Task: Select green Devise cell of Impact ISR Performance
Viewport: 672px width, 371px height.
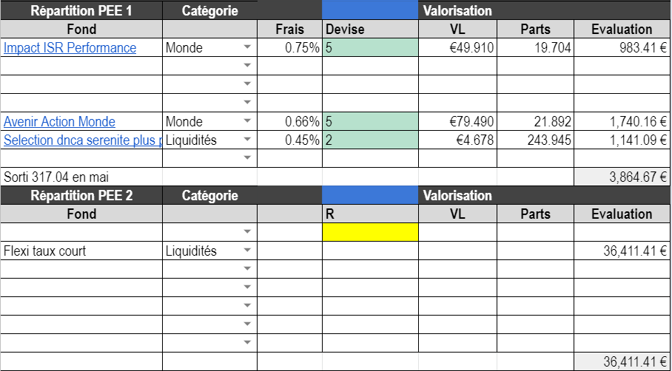Action: [x=370, y=48]
